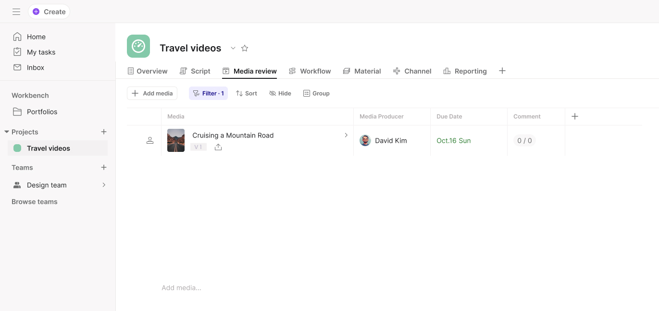The width and height of the screenshot is (659, 311).
Task: Expand the Design team chevron
Action: [104, 185]
